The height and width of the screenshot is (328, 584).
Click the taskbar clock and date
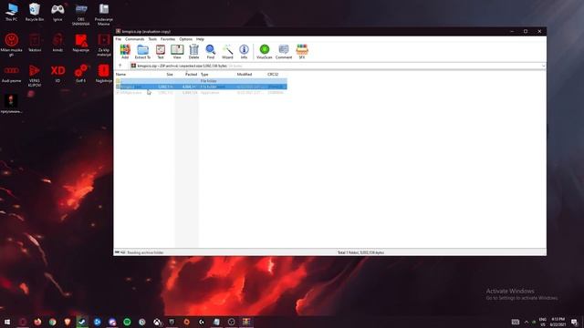coord(558,322)
